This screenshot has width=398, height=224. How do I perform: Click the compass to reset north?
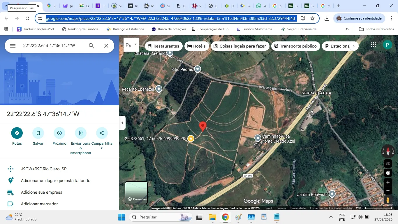[388, 151]
